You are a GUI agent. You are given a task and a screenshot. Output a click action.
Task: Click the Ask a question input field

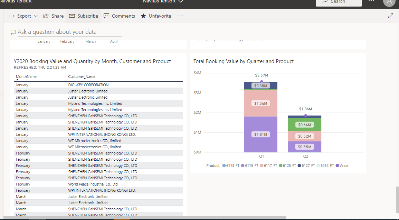[70, 32]
